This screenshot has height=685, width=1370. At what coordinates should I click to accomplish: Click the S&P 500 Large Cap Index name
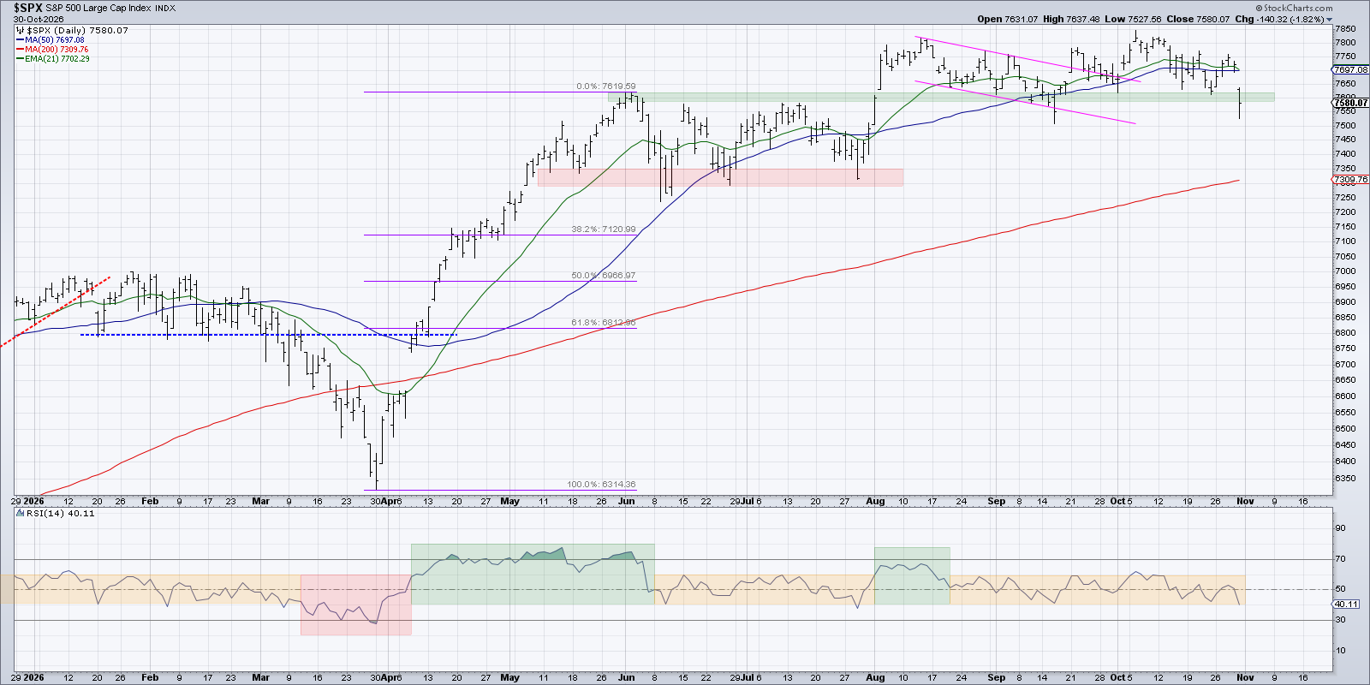pyautogui.click(x=100, y=9)
